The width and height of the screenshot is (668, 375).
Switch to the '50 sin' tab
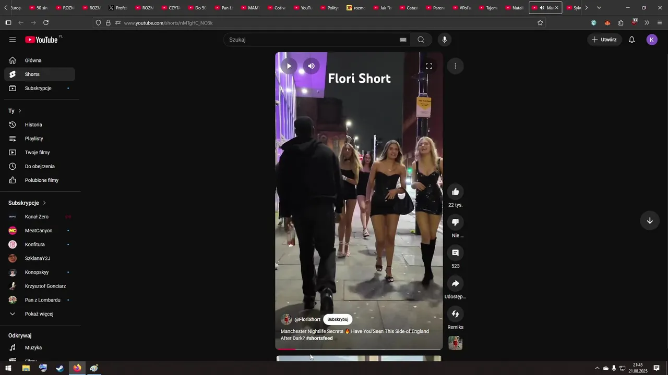click(x=39, y=8)
